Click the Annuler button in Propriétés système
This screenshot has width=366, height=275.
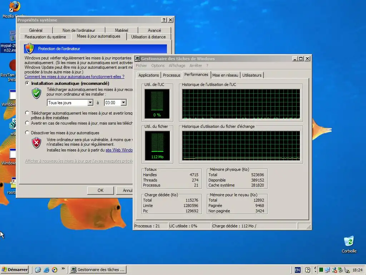coord(124,190)
